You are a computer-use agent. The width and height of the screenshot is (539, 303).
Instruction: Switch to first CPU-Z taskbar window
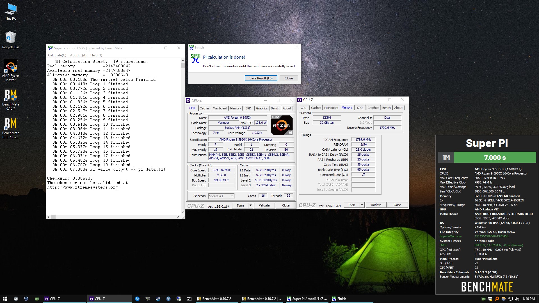(x=64, y=299)
